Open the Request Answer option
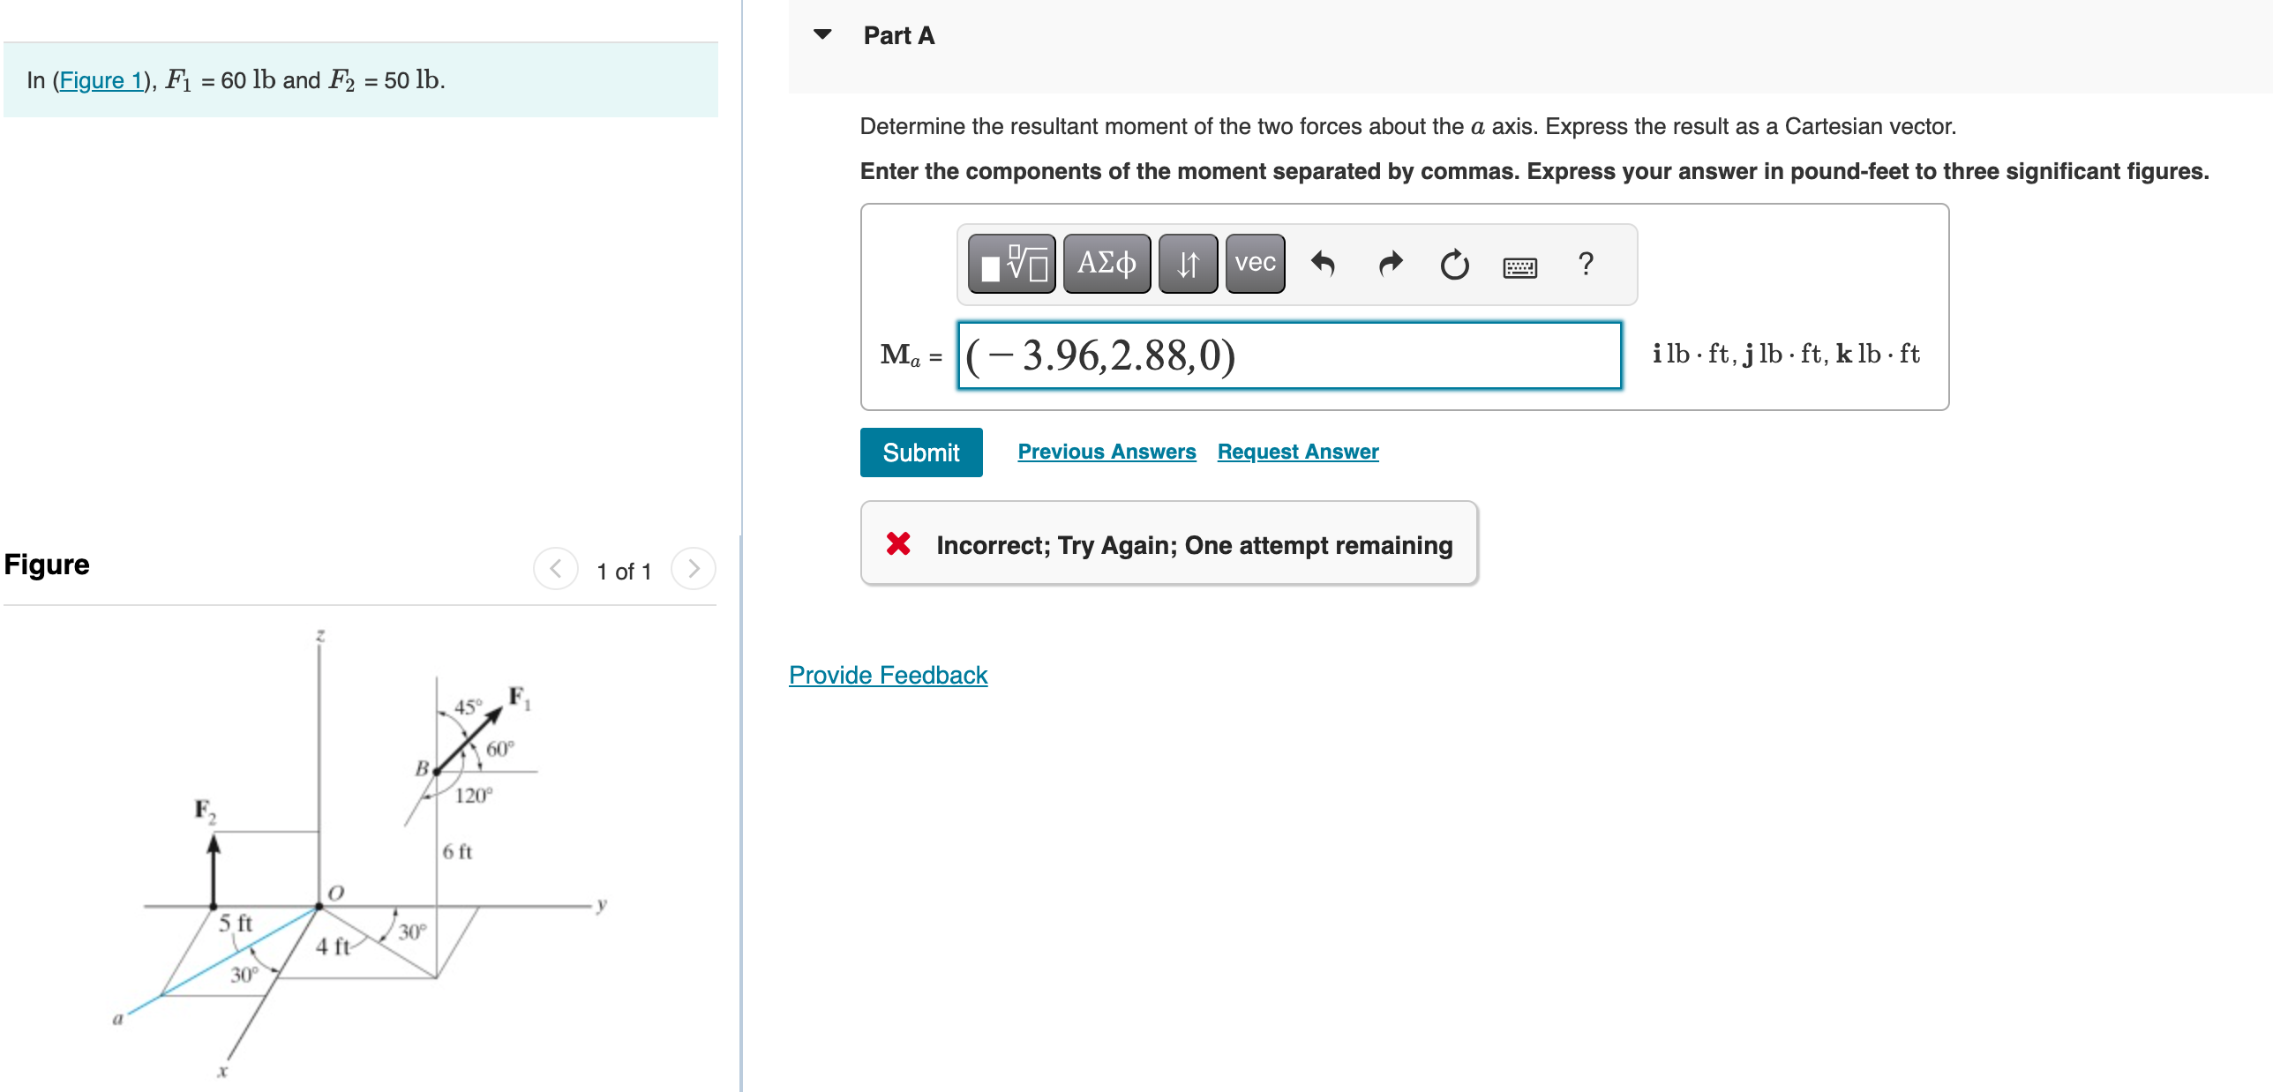The width and height of the screenshot is (2273, 1092). tap(1296, 452)
